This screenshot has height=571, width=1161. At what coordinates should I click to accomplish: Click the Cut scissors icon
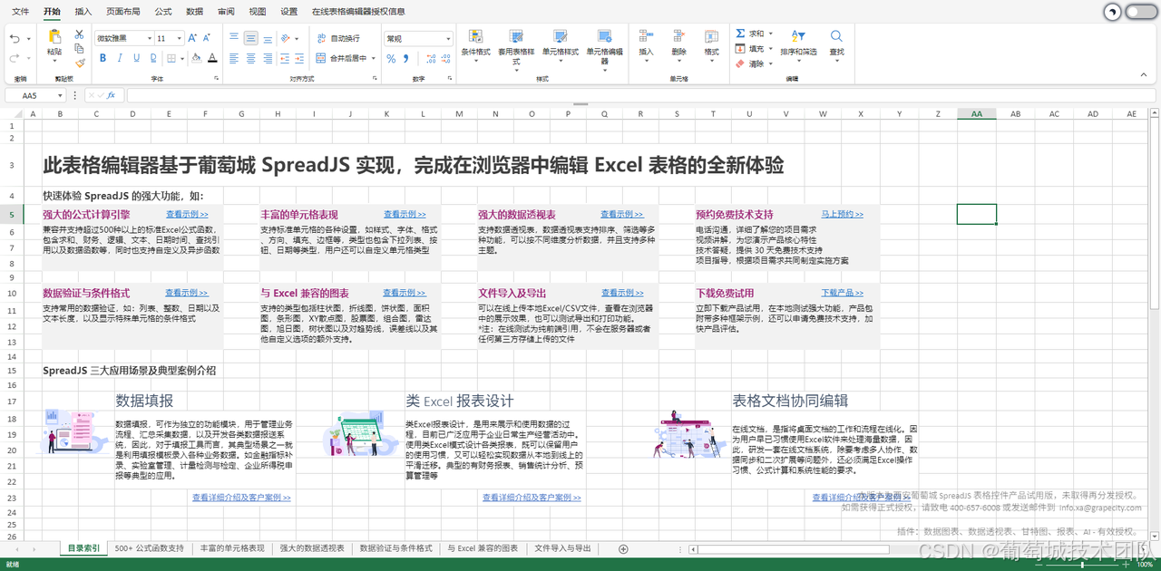[79, 34]
